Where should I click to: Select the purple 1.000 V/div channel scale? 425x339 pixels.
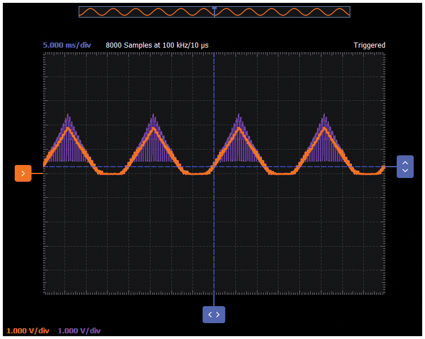tap(79, 330)
